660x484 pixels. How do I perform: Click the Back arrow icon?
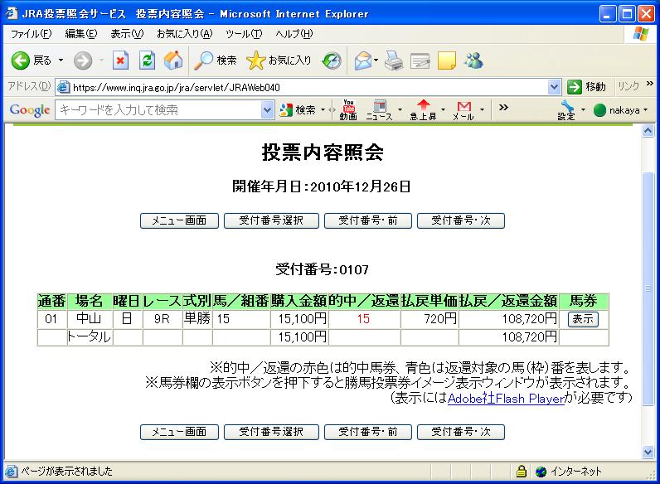coord(20,61)
